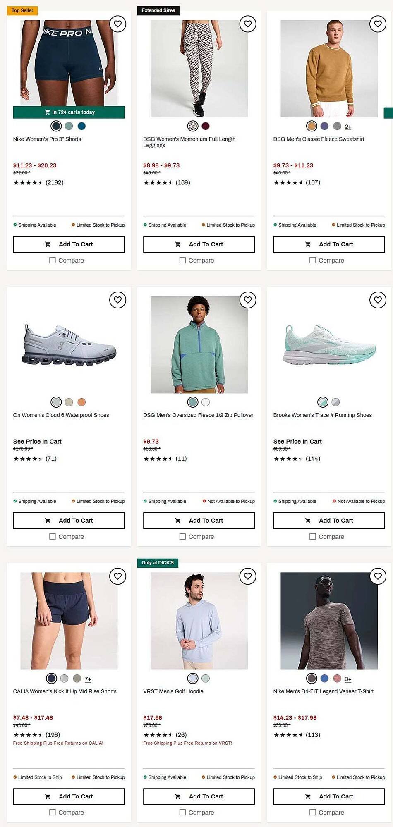The height and width of the screenshot is (827, 393).
Task: Add the DSG Oversized Fleece Pullover to cart
Action: coord(199,521)
